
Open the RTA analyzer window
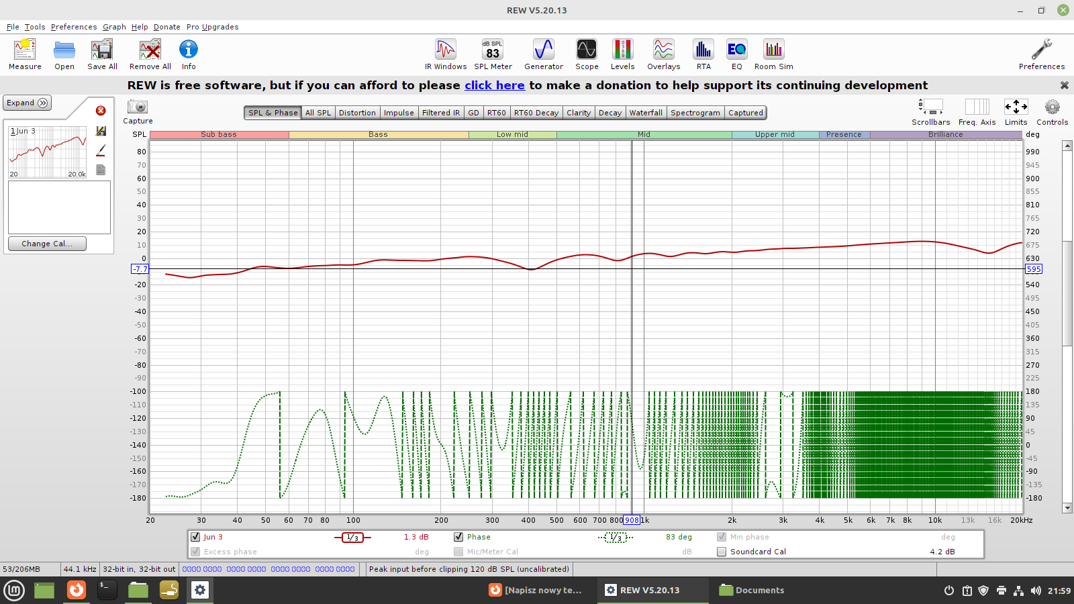pos(703,54)
